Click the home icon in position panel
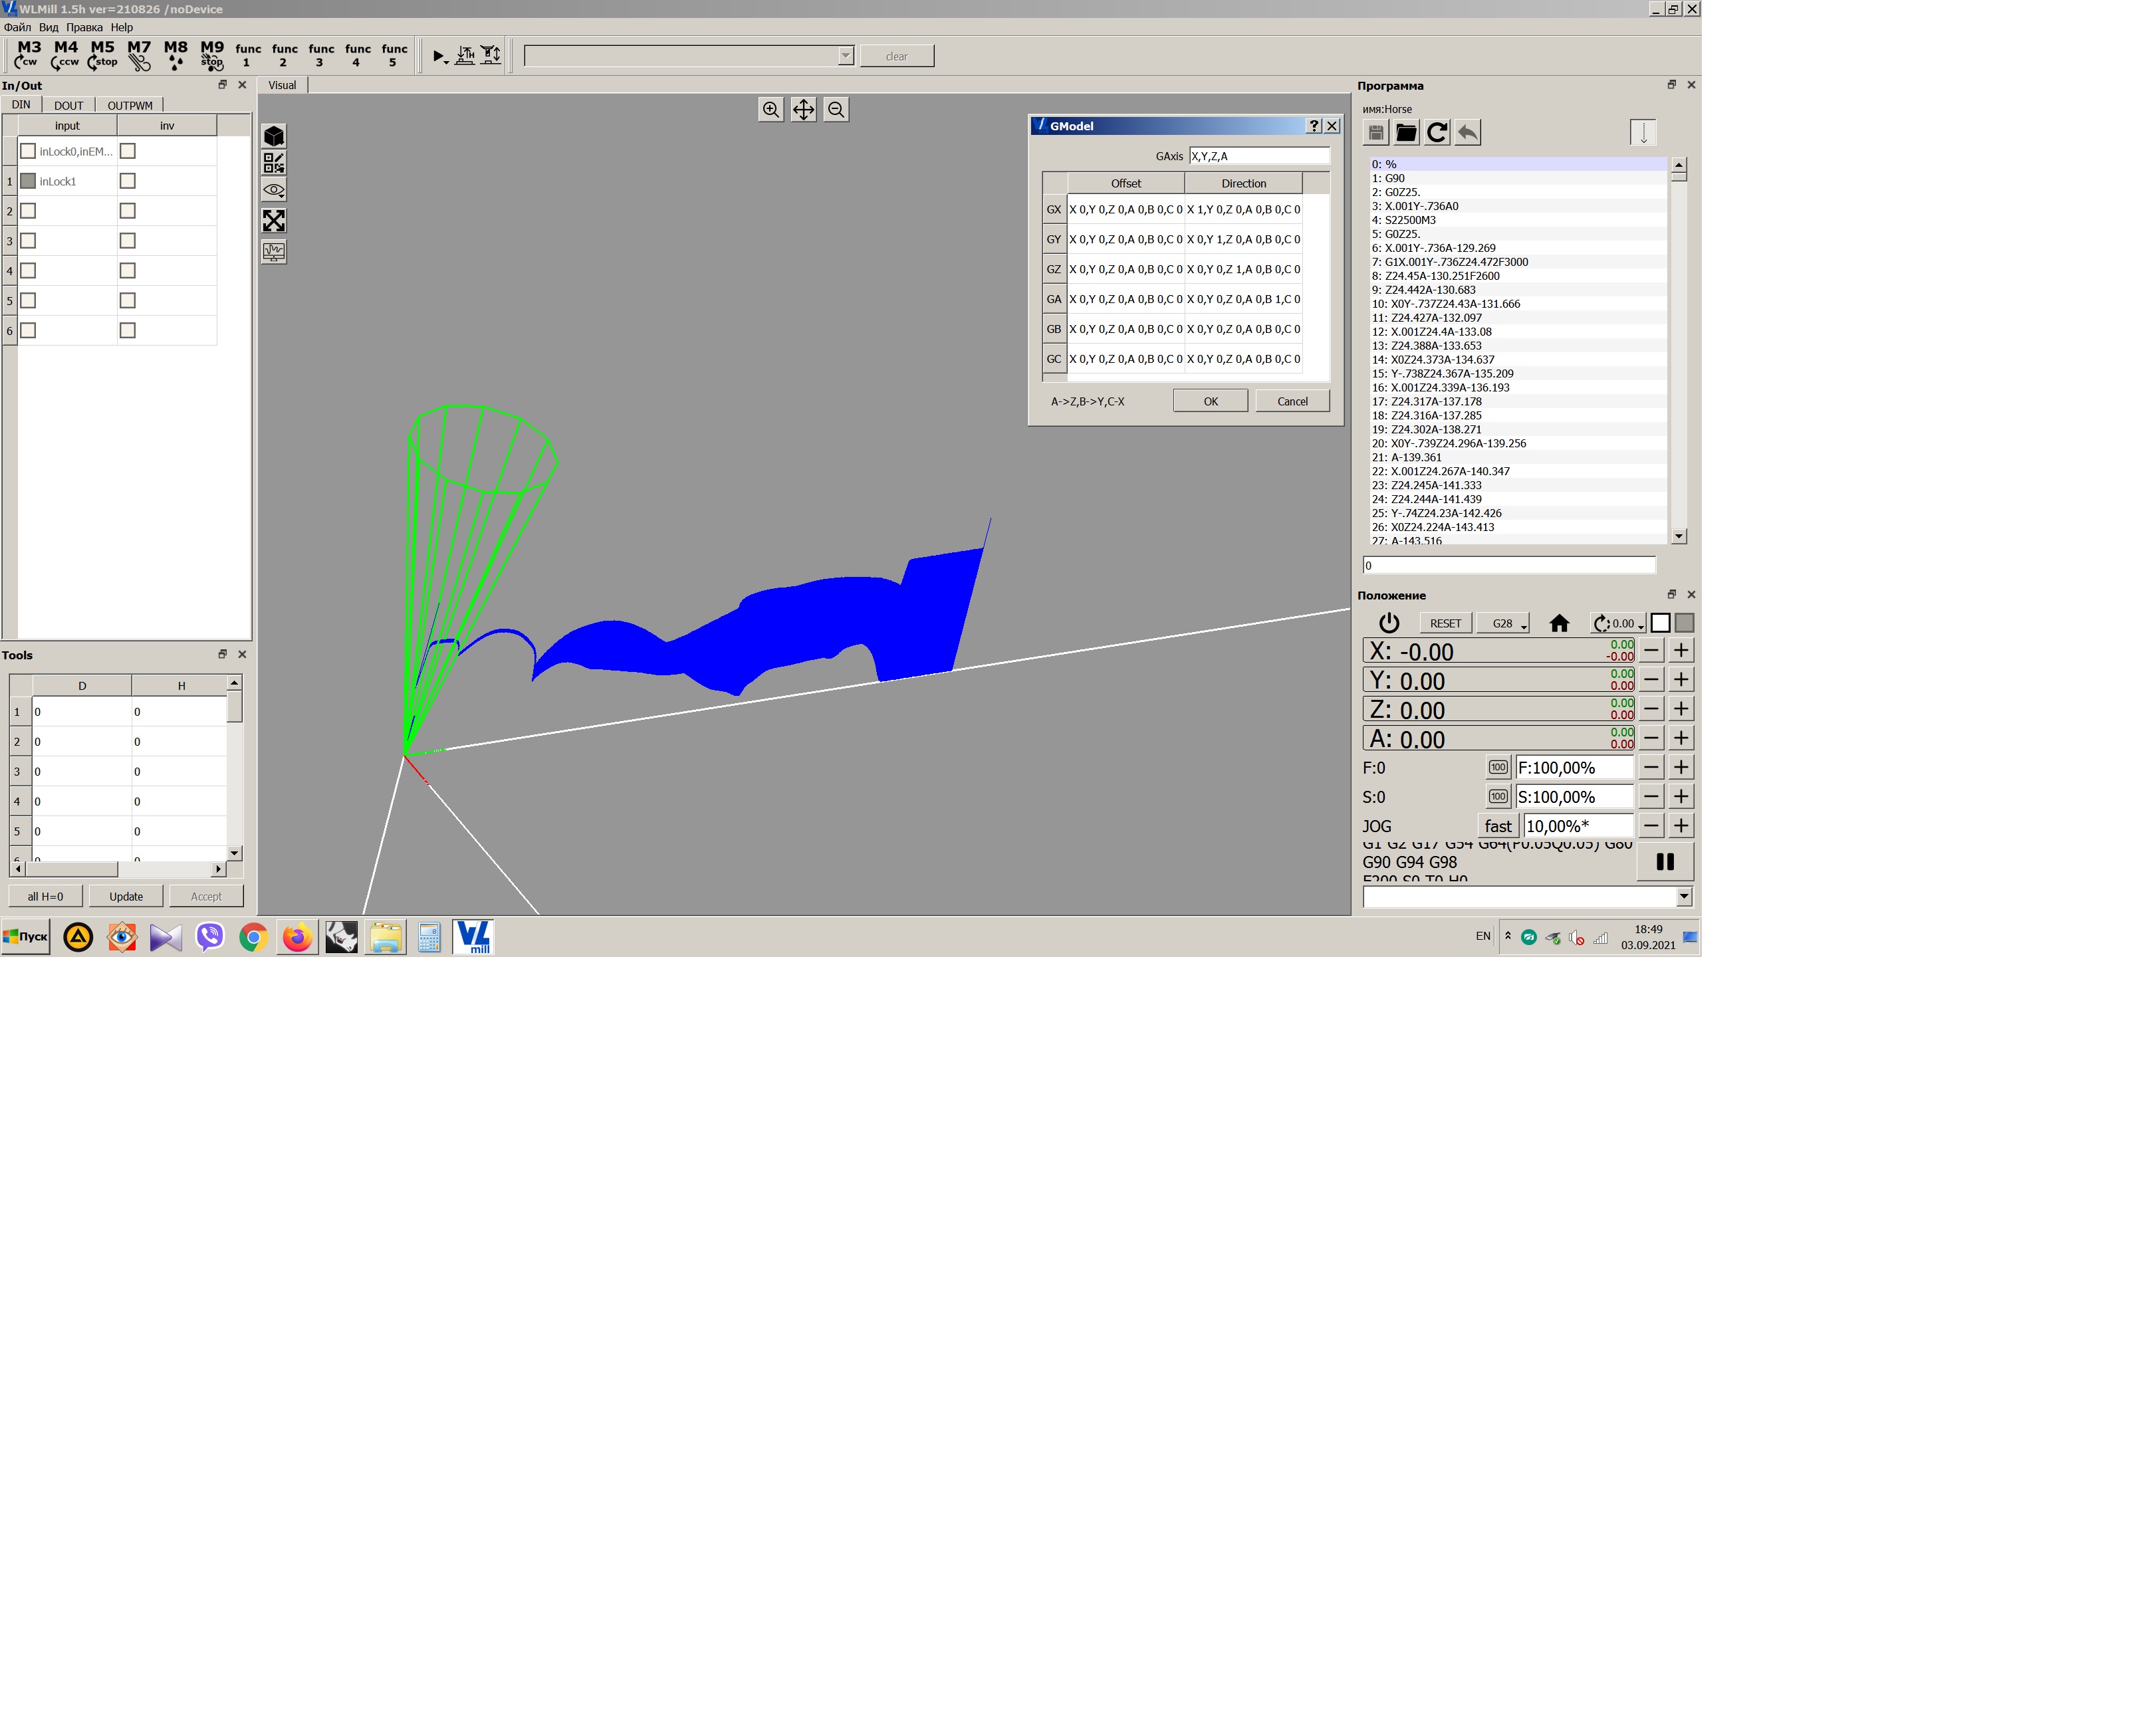This screenshot has width=2130, height=1736. [x=1559, y=623]
